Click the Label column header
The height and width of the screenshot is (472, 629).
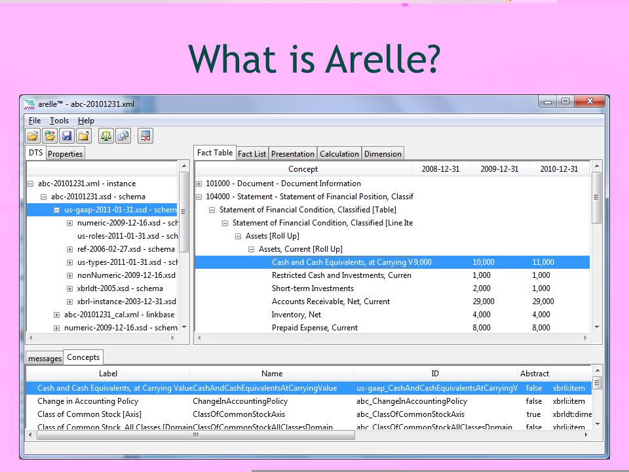coord(108,374)
